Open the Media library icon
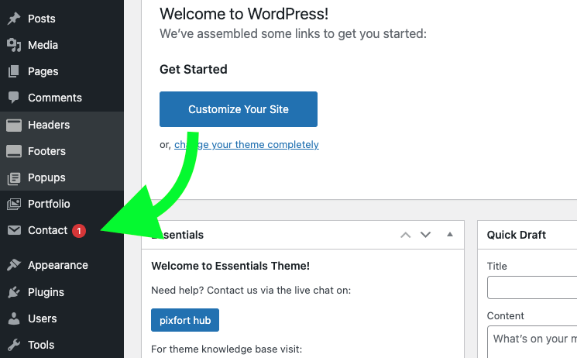 click(x=14, y=45)
